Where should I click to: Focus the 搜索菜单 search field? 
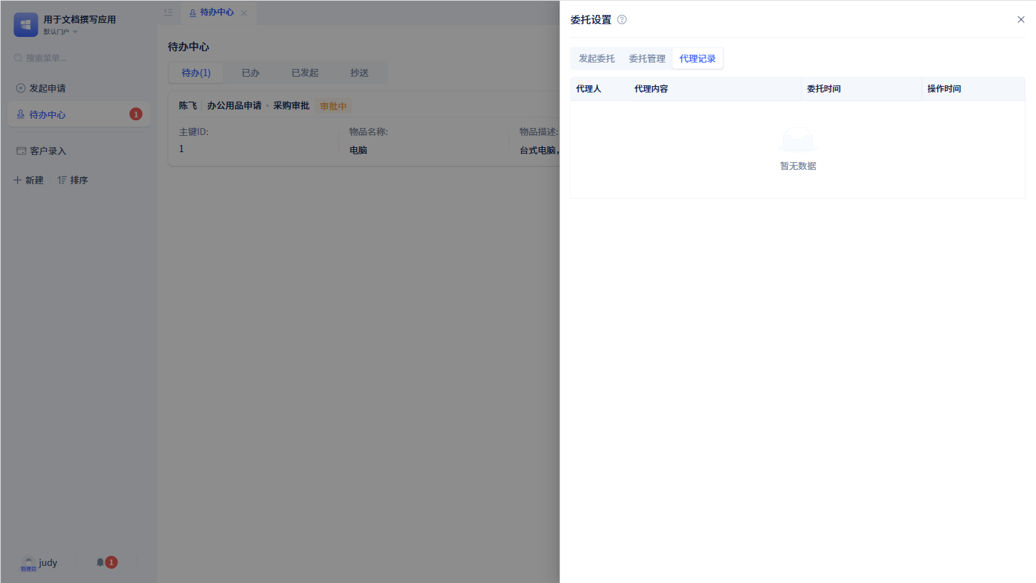78,58
